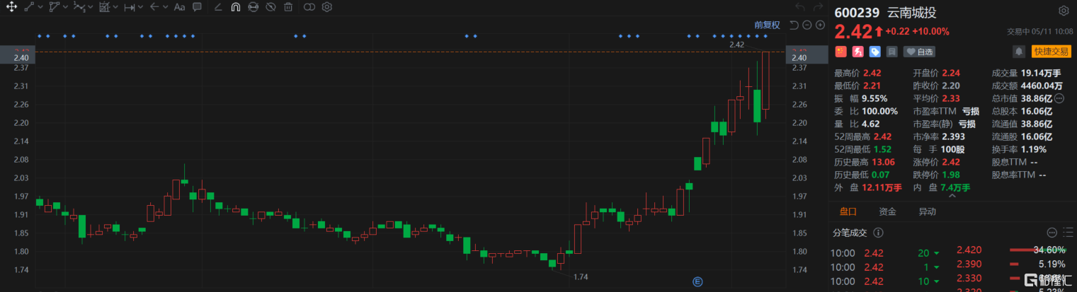Image resolution: width=1077 pixels, height=292 pixels.
Task: Toggle the keep-drawing lock mode icon
Action: [x=253, y=7]
